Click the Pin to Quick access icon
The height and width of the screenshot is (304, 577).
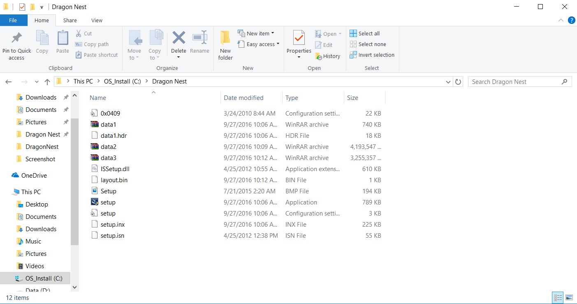pyautogui.click(x=16, y=38)
